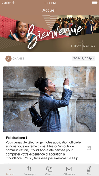Open the Messages earphones icon

[x=29, y=169]
